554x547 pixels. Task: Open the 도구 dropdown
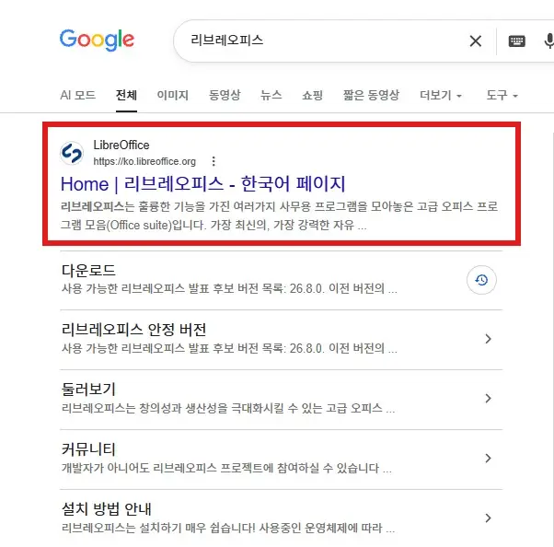click(502, 95)
